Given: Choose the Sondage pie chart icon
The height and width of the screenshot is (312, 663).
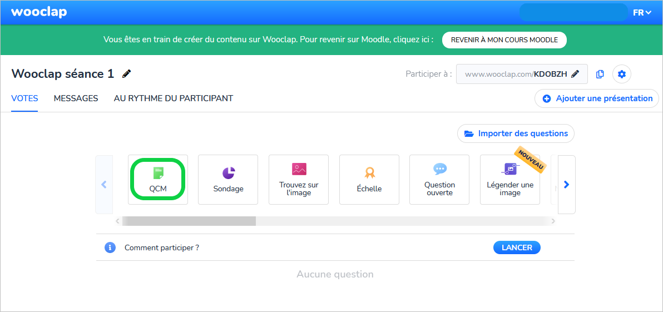Looking at the screenshot, I should [x=229, y=172].
